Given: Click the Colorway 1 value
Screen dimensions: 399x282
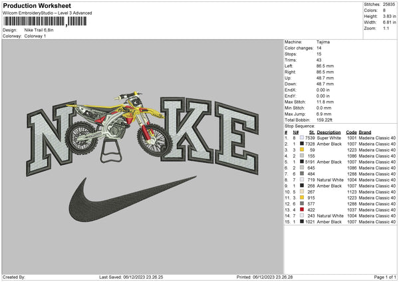Looking at the screenshot, I should pos(35,36).
